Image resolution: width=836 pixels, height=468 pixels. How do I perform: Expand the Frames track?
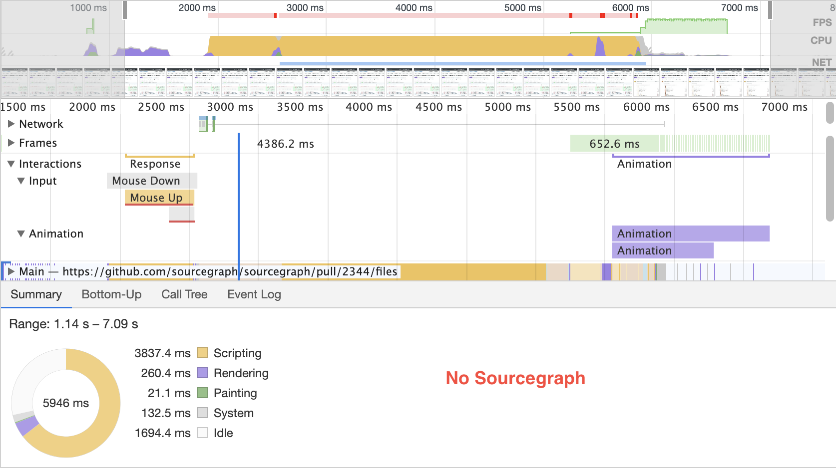(11, 143)
